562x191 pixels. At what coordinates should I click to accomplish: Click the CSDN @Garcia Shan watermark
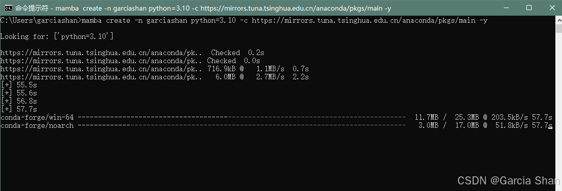509,180
